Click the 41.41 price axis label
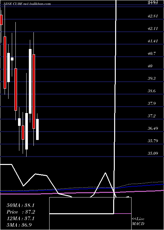Viewport: 164px width, 230px height. (x=153, y=41)
